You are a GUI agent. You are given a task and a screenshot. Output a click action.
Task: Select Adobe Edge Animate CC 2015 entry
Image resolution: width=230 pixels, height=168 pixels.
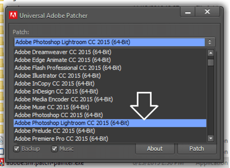click(63, 60)
